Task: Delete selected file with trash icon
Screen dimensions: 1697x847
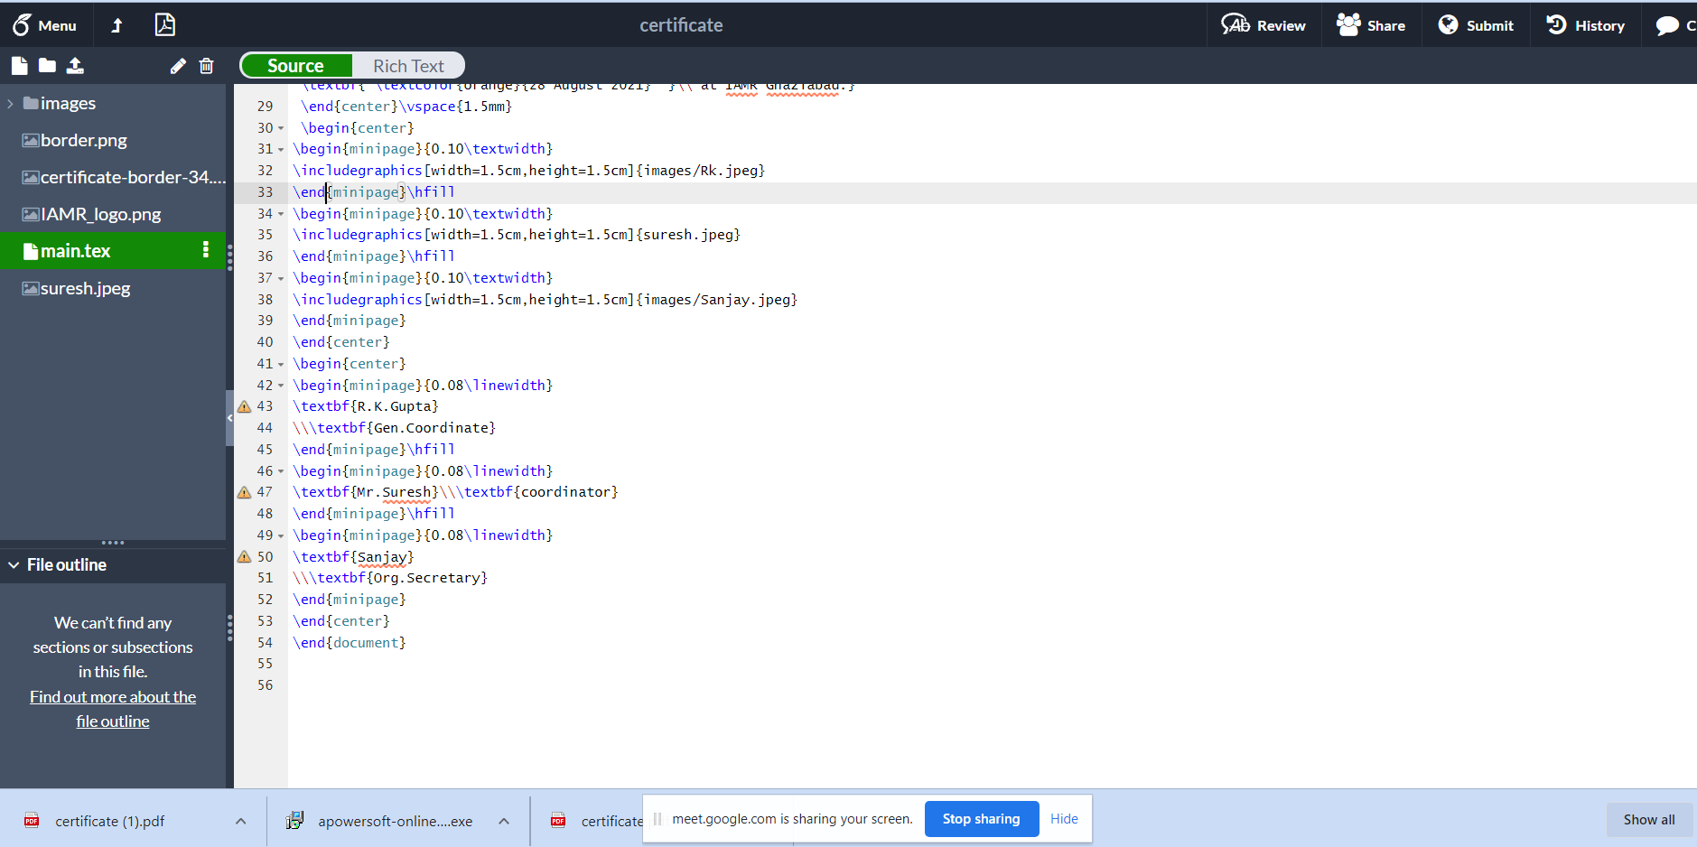Action: pos(206,66)
